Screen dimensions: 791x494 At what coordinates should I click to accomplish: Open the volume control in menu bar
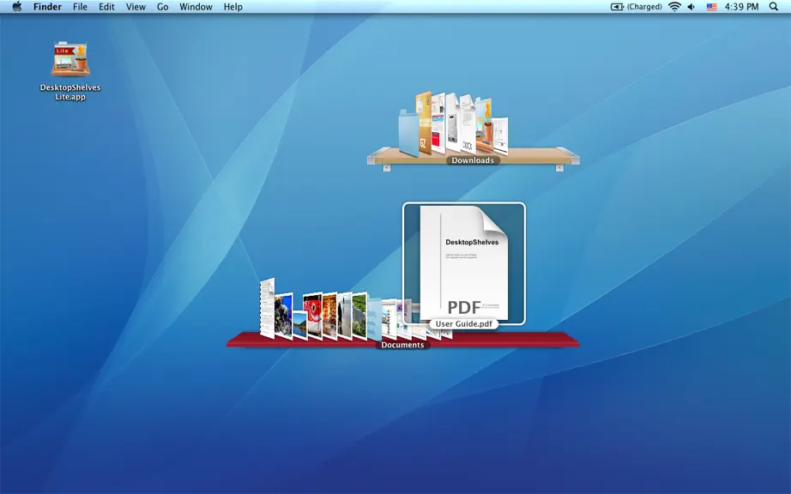(x=691, y=7)
